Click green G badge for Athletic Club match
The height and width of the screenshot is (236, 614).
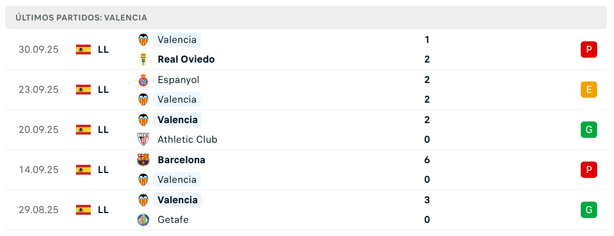click(589, 130)
